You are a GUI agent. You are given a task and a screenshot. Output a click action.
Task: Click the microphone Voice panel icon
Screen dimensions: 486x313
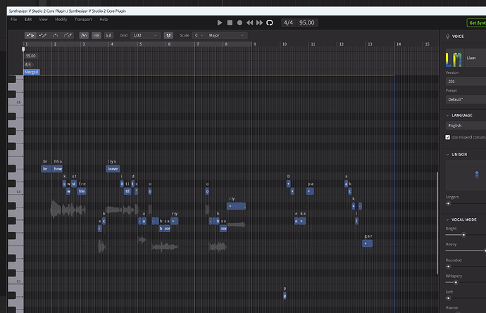coord(447,36)
